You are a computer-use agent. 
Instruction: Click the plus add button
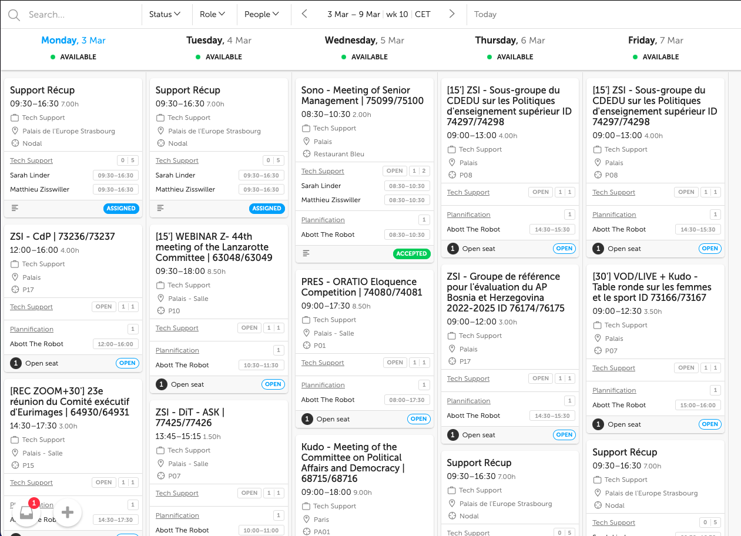[x=68, y=512]
